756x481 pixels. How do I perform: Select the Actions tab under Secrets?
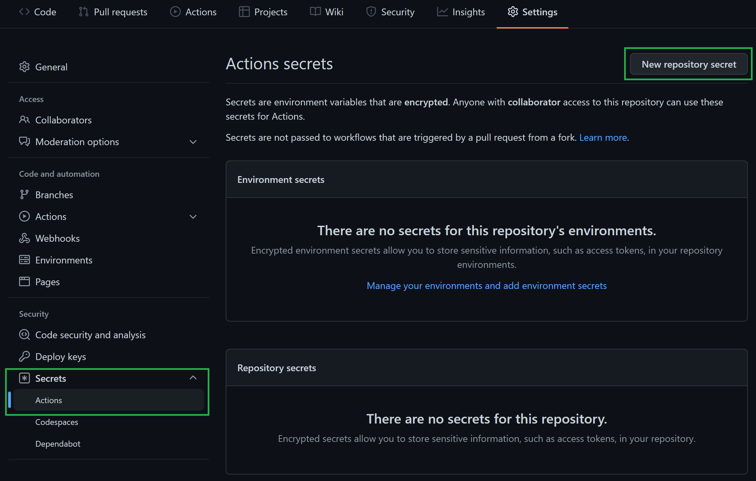(x=48, y=400)
